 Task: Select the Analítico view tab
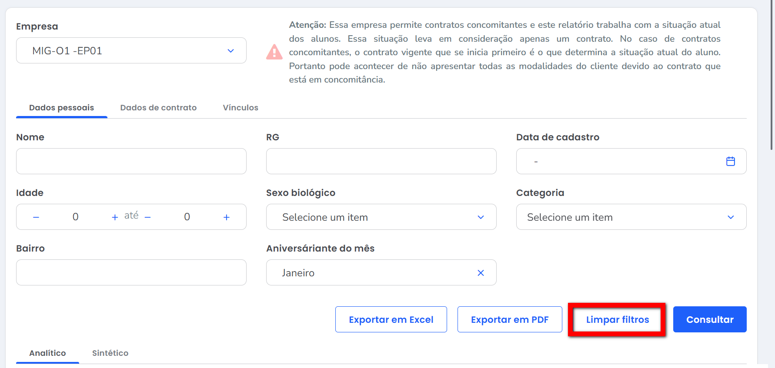pos(47,353)
